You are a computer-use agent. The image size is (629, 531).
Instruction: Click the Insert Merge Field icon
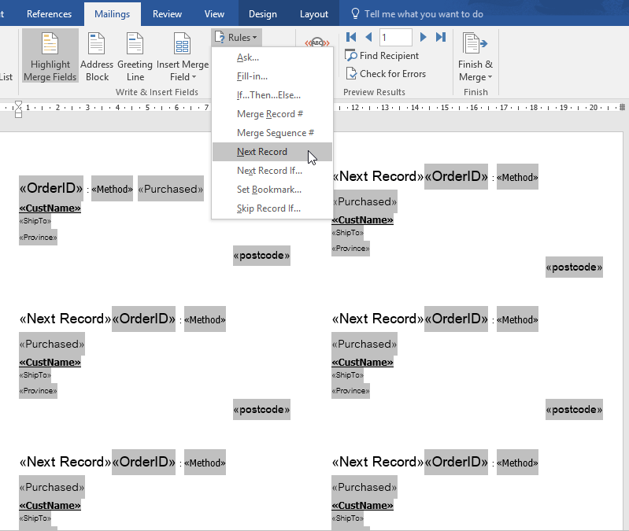coord(182,44)
